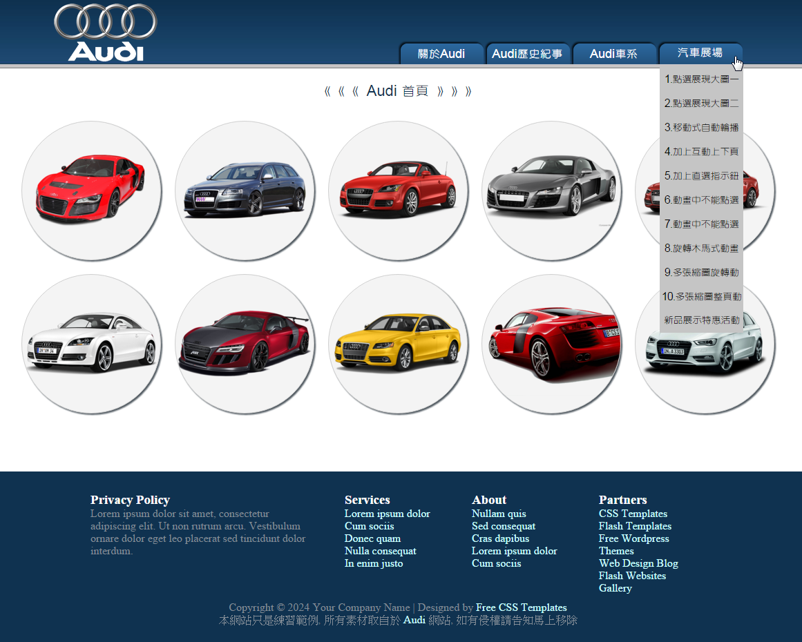Viewport: 802px width, 642px height.
Task: Open the 關於Audi nav tab
Action: 441,54
